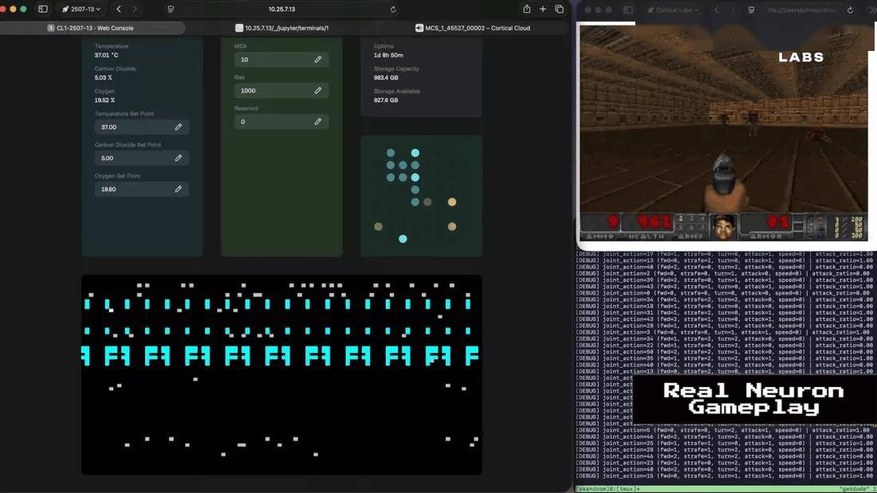This screenshot has width=877, height=493.
Task: Edit the Oxygen Set Point value
Action: [178, 189]
